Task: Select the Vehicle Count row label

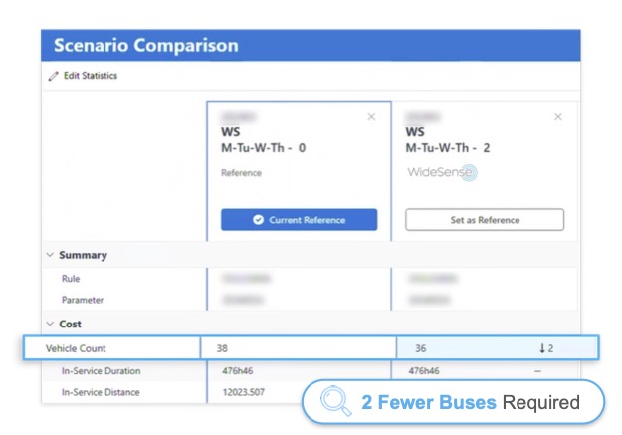Action: (x=76, y=348)
